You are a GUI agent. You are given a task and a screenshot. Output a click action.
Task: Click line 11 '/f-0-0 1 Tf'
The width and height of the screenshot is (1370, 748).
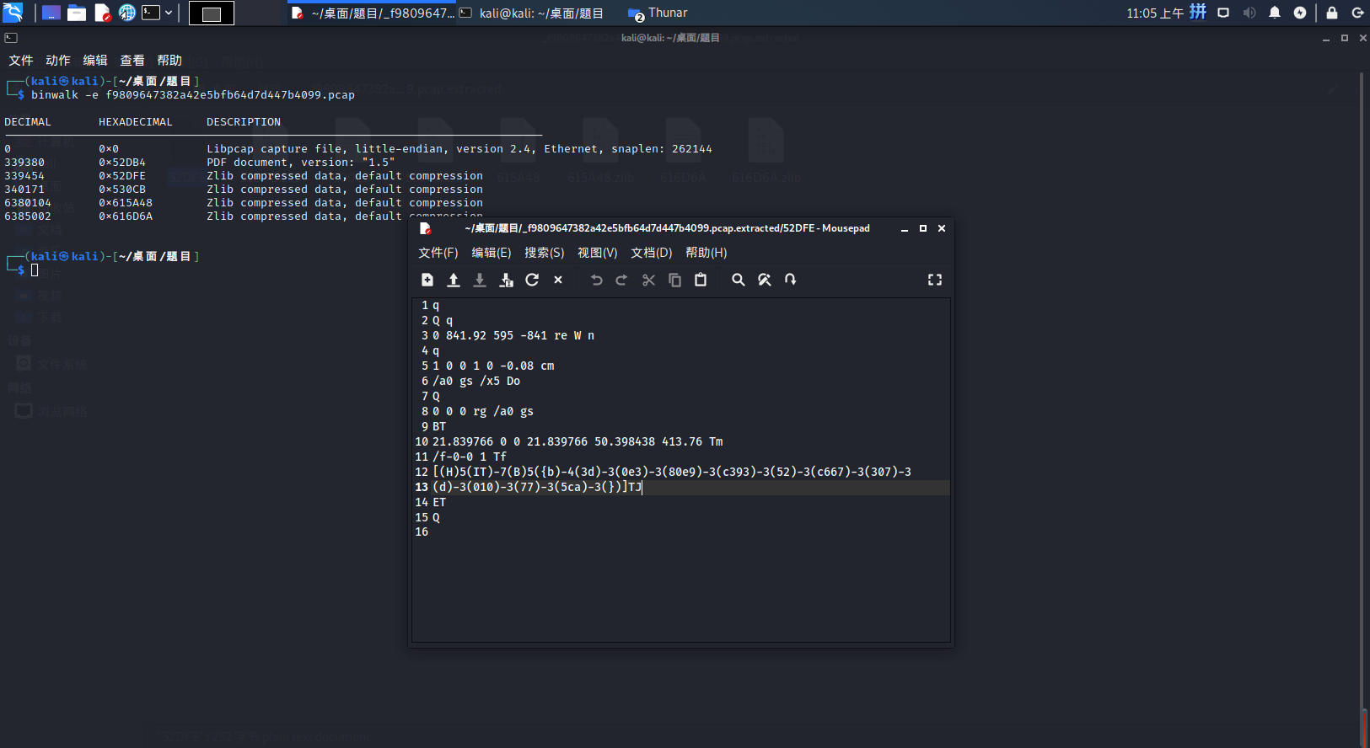pyautogui.click(x=470, y=457)
